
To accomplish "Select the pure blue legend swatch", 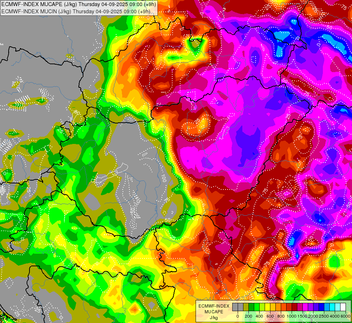I will tap(322, 307).
